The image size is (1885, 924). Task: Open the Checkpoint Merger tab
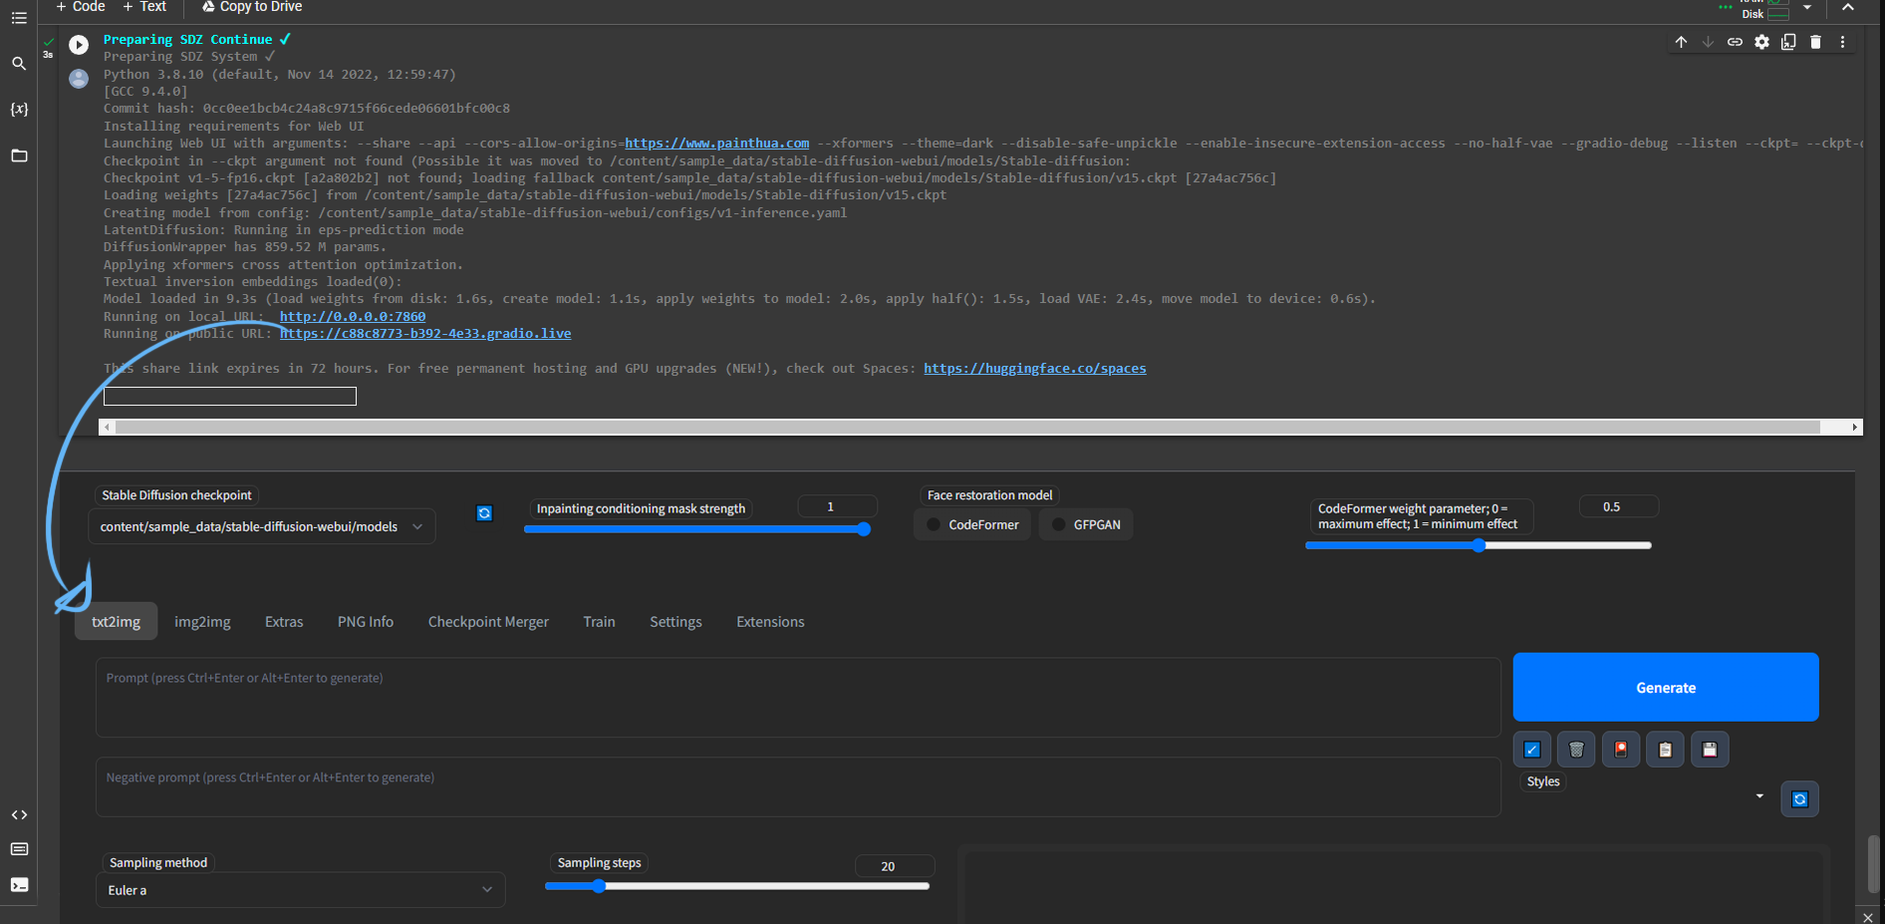(488, 621)
